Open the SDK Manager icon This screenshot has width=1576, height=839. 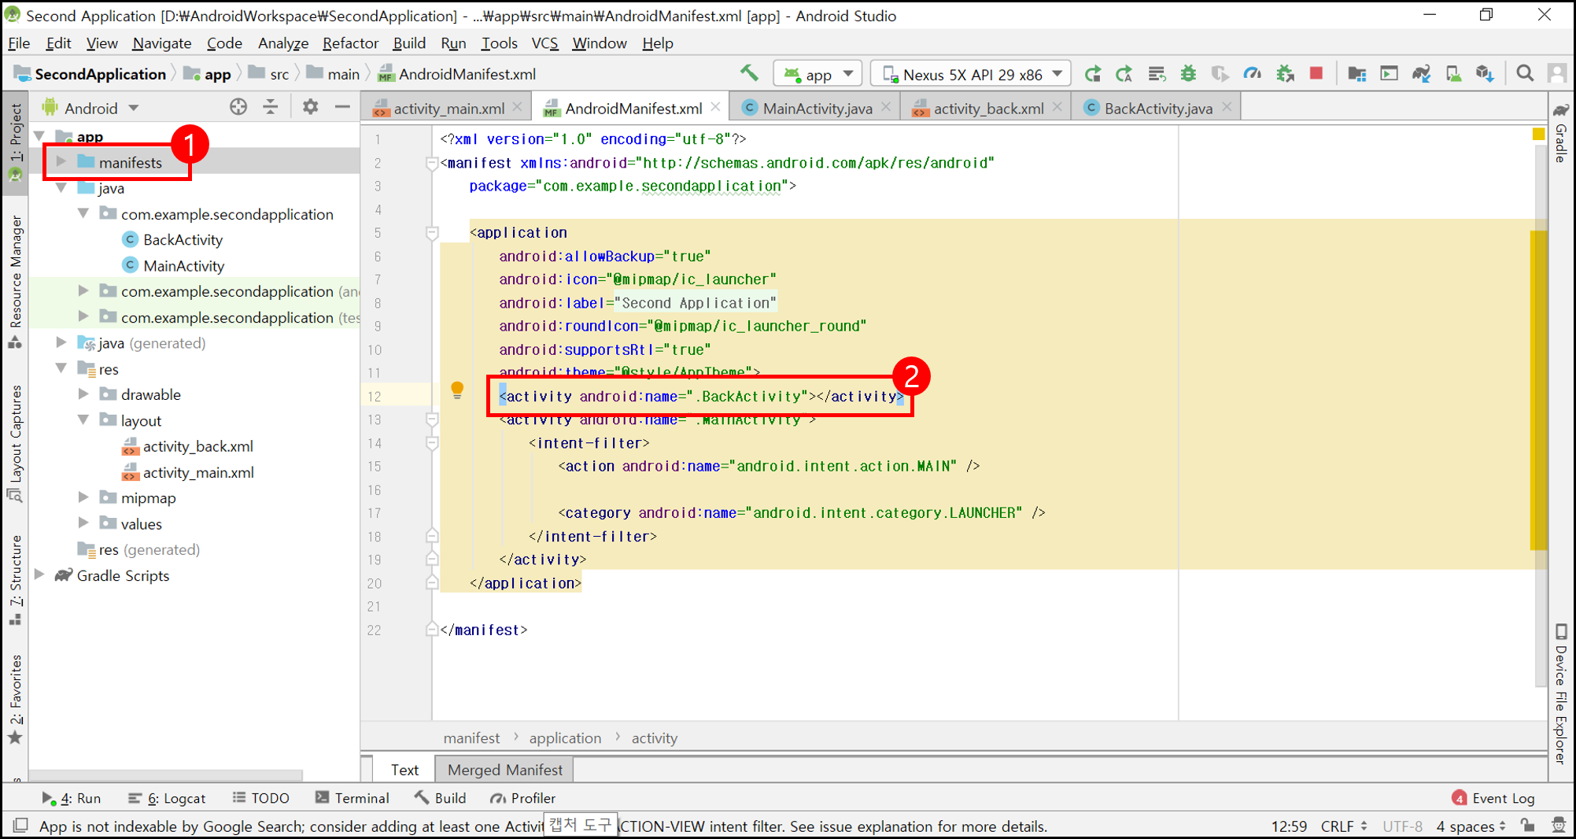pyautogui.click(x=1485, y=74)
